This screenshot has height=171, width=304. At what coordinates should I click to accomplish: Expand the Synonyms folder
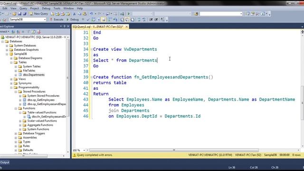pyautogui.click(x=11, y=84)
